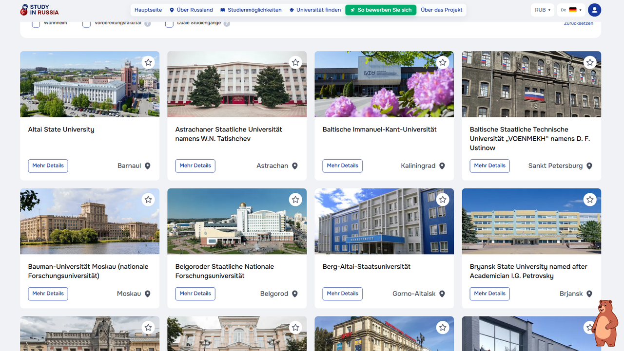Open the Über Russland menu item
624x351 pixels.
(x=191, y=10)
